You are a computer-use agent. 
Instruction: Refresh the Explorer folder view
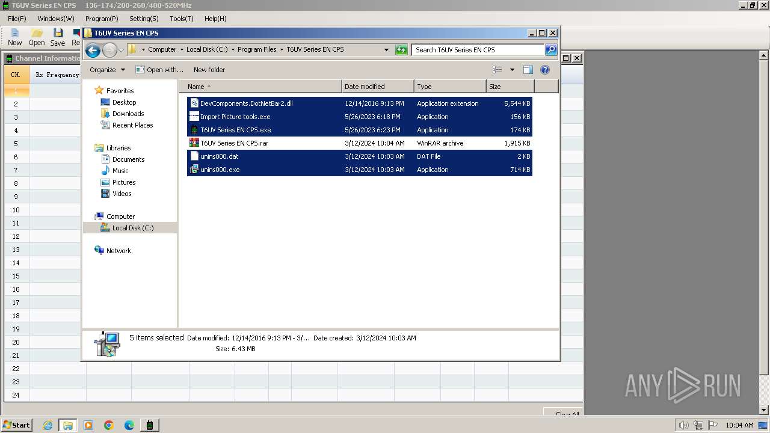[x=401, y=50]
